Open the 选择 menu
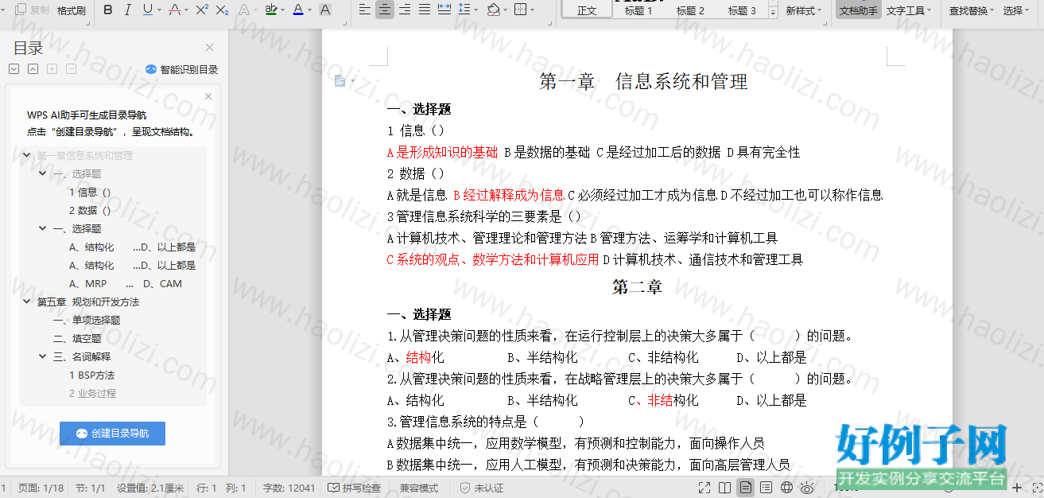 click(x=1015, y=10)
